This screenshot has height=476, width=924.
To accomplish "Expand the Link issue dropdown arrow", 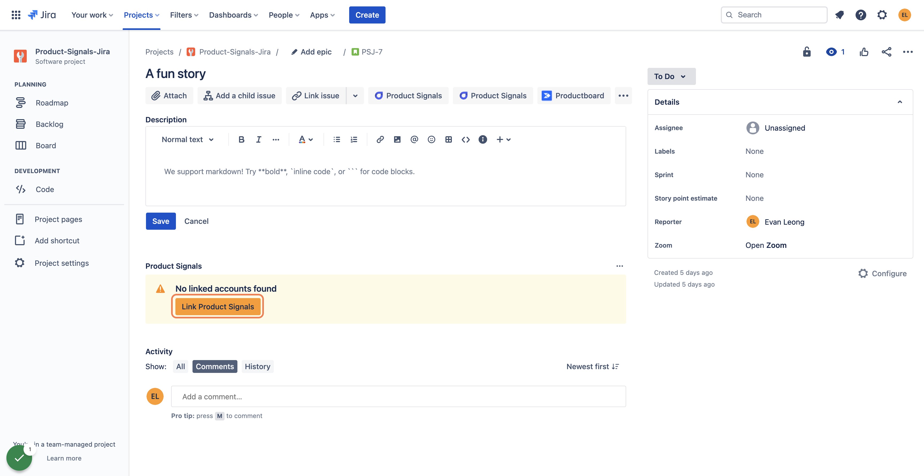I will point(355,96).
